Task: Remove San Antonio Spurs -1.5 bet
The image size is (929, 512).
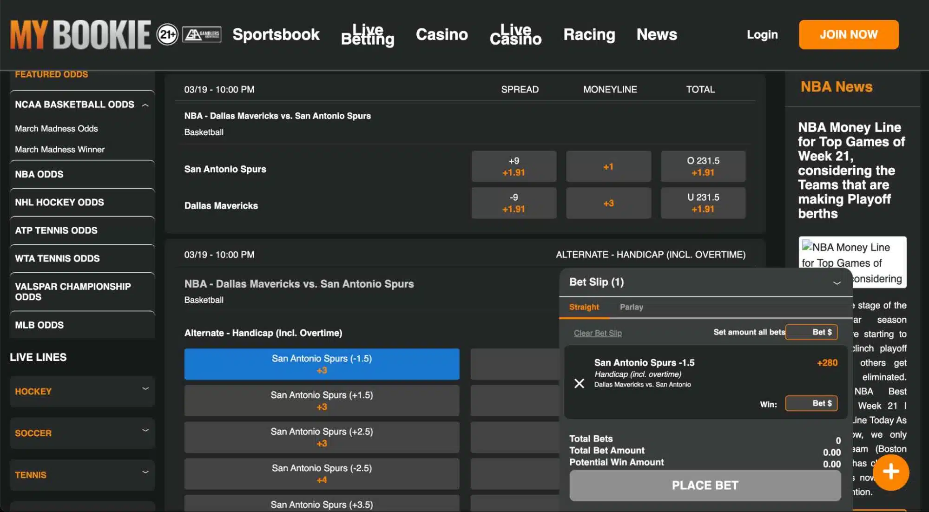Action: pos(578,383)
